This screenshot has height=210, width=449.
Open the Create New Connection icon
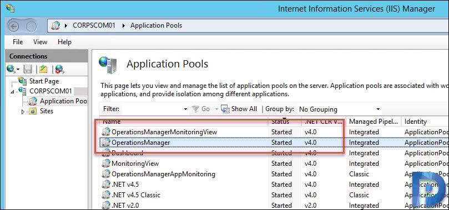click(11, 69)
